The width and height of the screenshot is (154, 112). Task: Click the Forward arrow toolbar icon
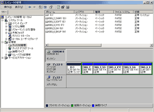(34, 7)
